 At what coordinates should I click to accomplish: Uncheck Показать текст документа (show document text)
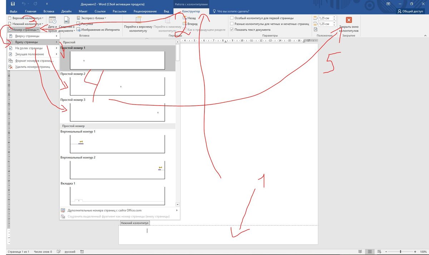click(250, 30)
